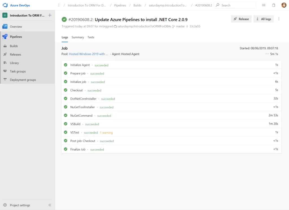Open Library in the sidebar

(28, 63)
